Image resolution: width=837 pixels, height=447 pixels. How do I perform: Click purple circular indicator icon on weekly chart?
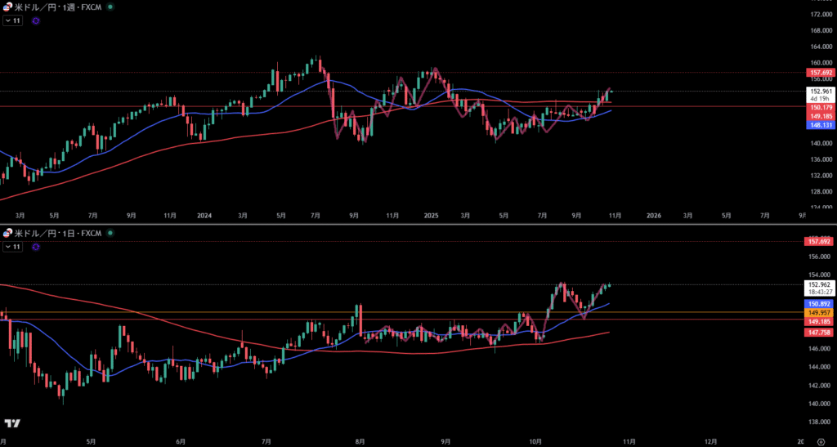(x=35, y=20)
